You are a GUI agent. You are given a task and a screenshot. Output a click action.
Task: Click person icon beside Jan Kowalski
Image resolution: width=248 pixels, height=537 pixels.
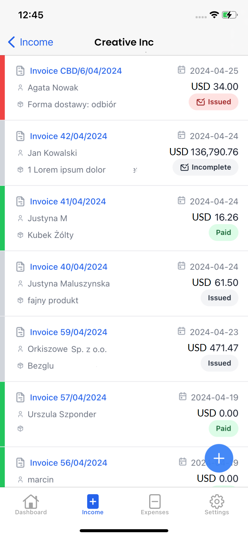pyautogui.click(x=20, y=153)
